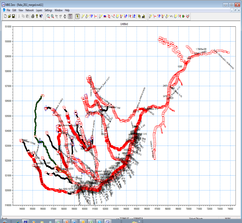This screenshot has height=223, width=242.
Task: Save the network with the floppy disk icon
Action: click(x=13, y=16)
